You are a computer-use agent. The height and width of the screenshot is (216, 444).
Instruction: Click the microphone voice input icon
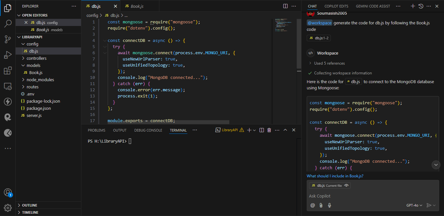[330, 205]
